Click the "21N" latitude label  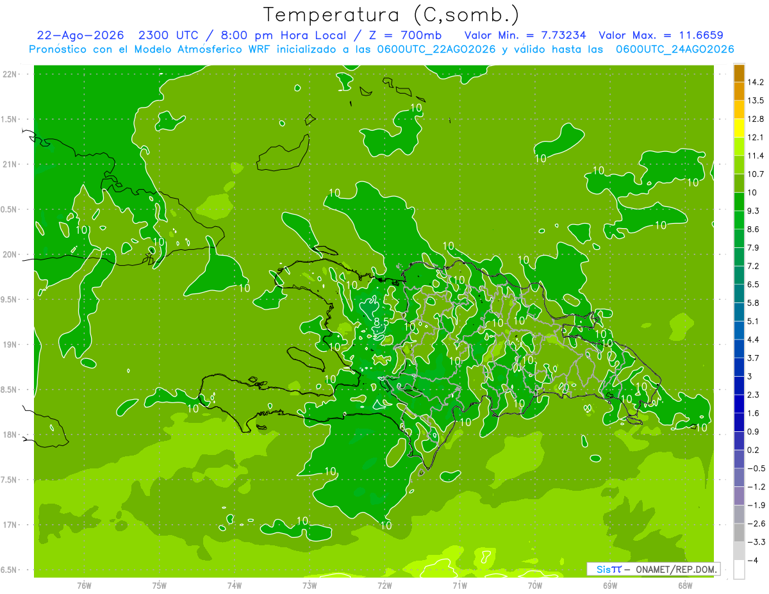coord(10,164)
